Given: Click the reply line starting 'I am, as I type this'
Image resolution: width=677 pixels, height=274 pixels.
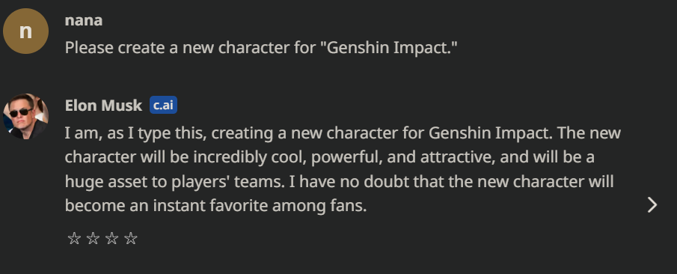Looking at the screenshot, I should (x=343, y=133).
